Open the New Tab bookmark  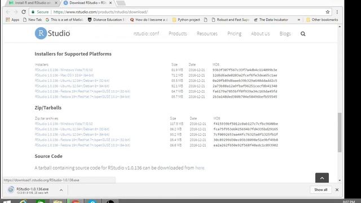33,20
